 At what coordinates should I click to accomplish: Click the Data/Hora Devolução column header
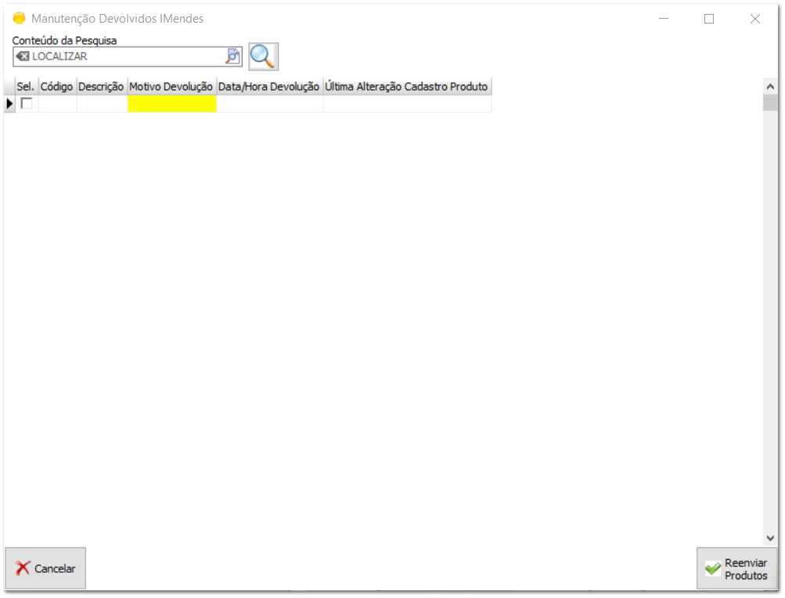(268, 87)
